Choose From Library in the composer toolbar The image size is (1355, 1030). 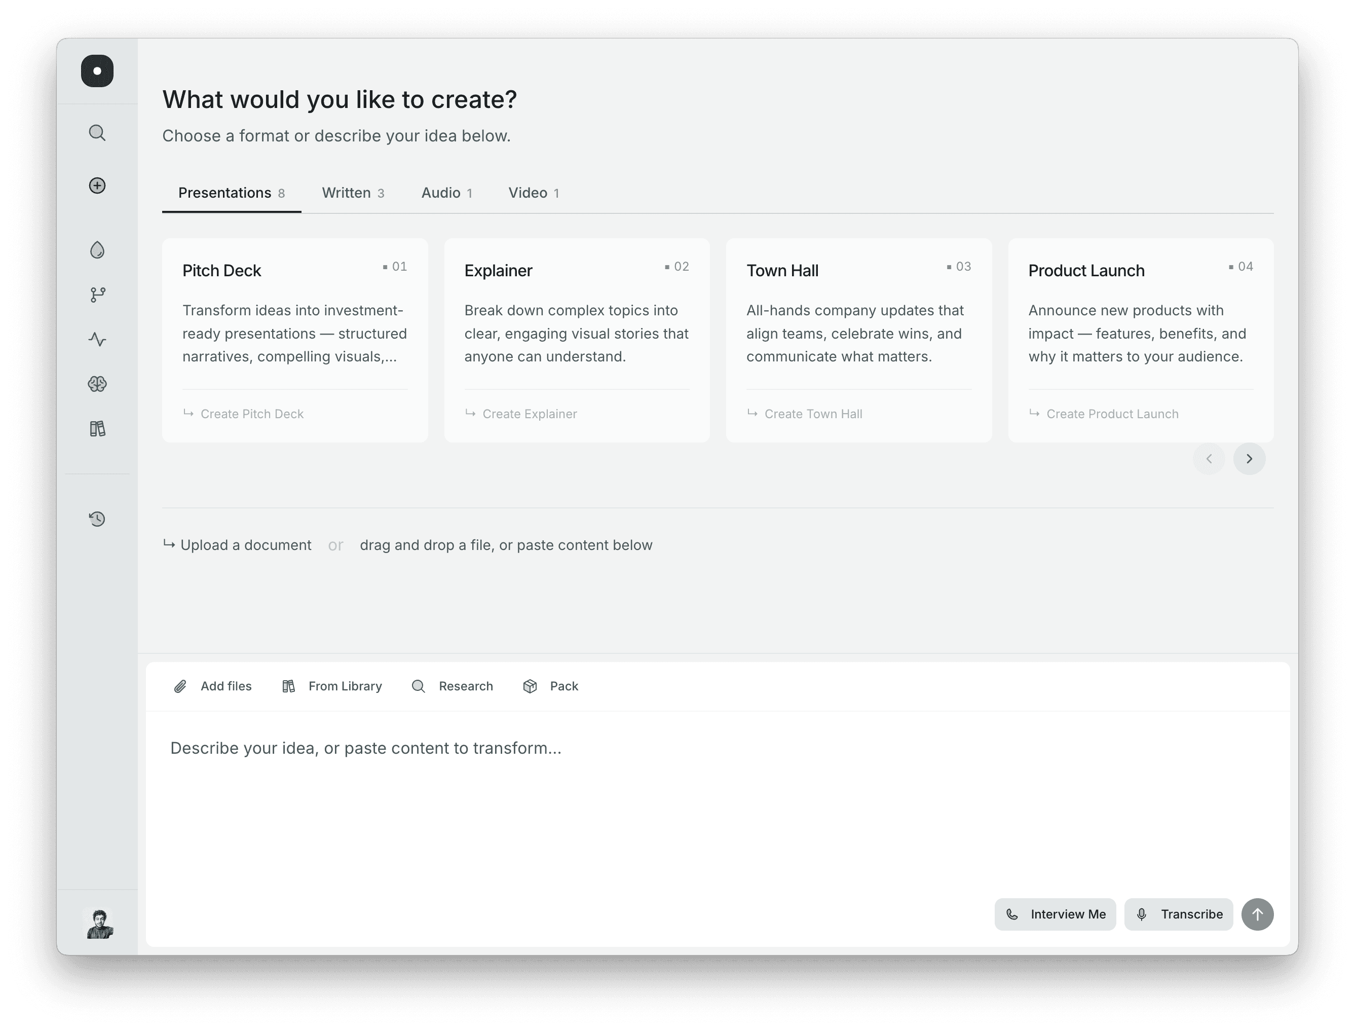pyautogui.click(x=331, y=686)
